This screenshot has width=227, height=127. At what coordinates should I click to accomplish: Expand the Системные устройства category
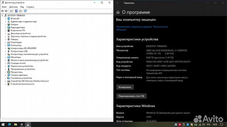pos(5,78)
